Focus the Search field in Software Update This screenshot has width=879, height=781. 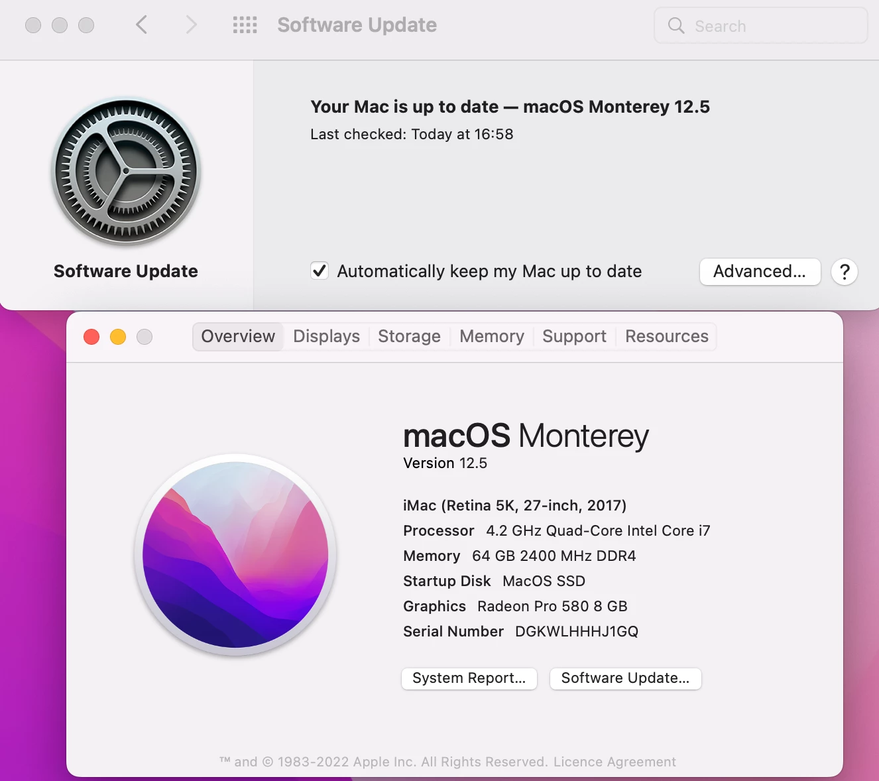point(761,26)
